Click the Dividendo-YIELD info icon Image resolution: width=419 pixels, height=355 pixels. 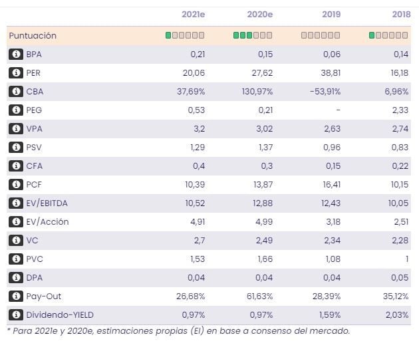(15, 315)
